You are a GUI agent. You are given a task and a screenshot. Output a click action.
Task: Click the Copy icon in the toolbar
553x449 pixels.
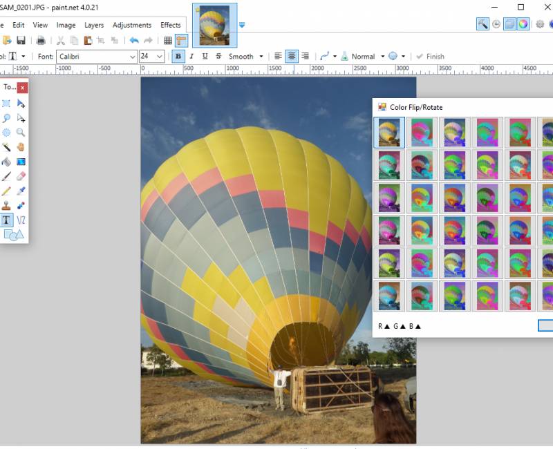tap(74, 41)
